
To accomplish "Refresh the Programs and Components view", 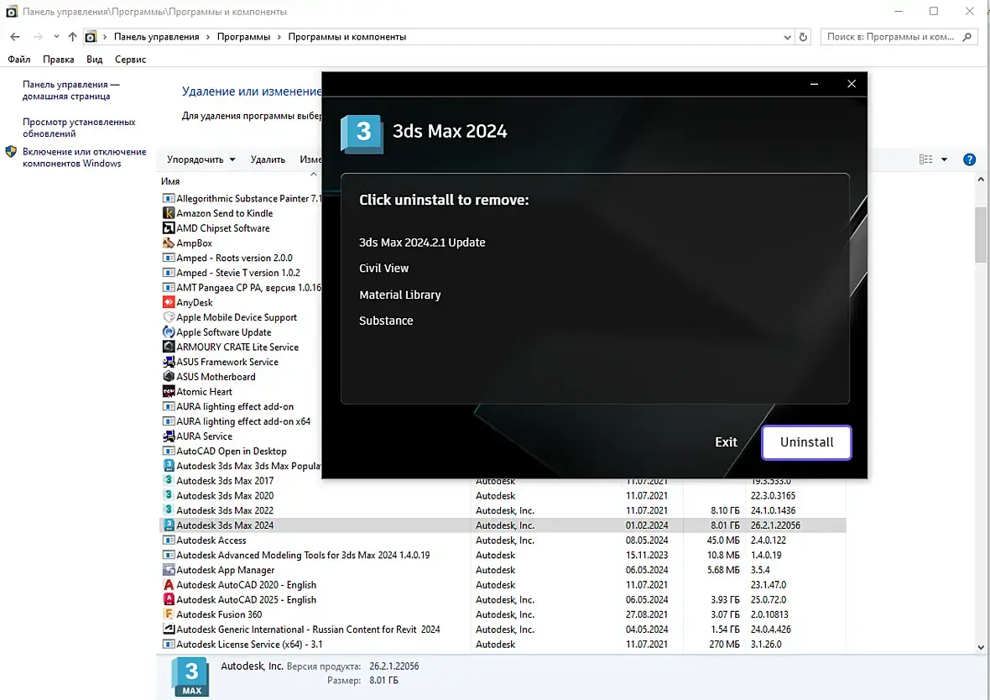I will [803, 37].
